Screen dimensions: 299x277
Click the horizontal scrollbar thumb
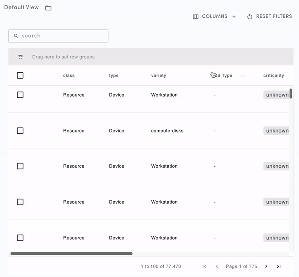pos(71,254)
